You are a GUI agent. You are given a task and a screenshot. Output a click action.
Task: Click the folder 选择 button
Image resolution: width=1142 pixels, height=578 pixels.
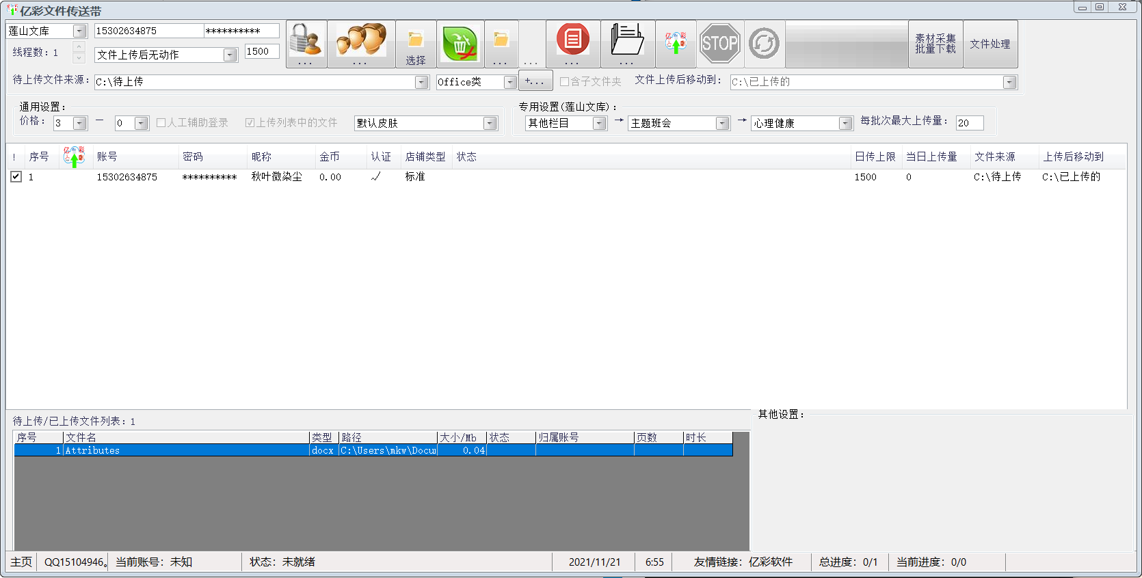pyautogui.click(x=416, y=44)
